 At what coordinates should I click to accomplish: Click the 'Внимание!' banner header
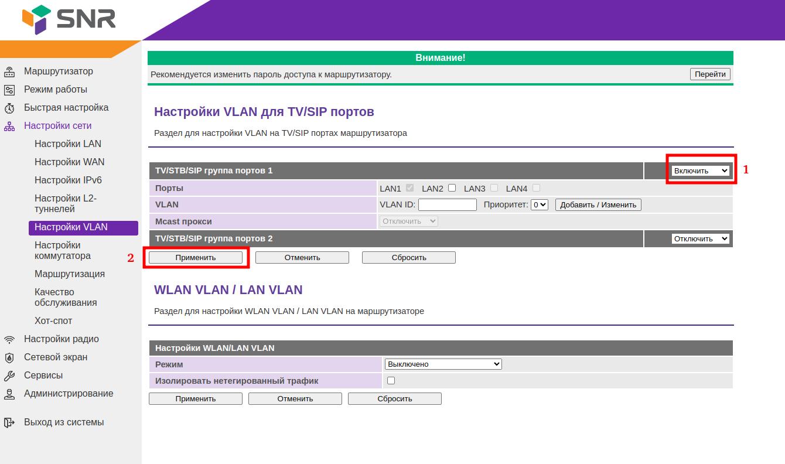coord(441,57)
